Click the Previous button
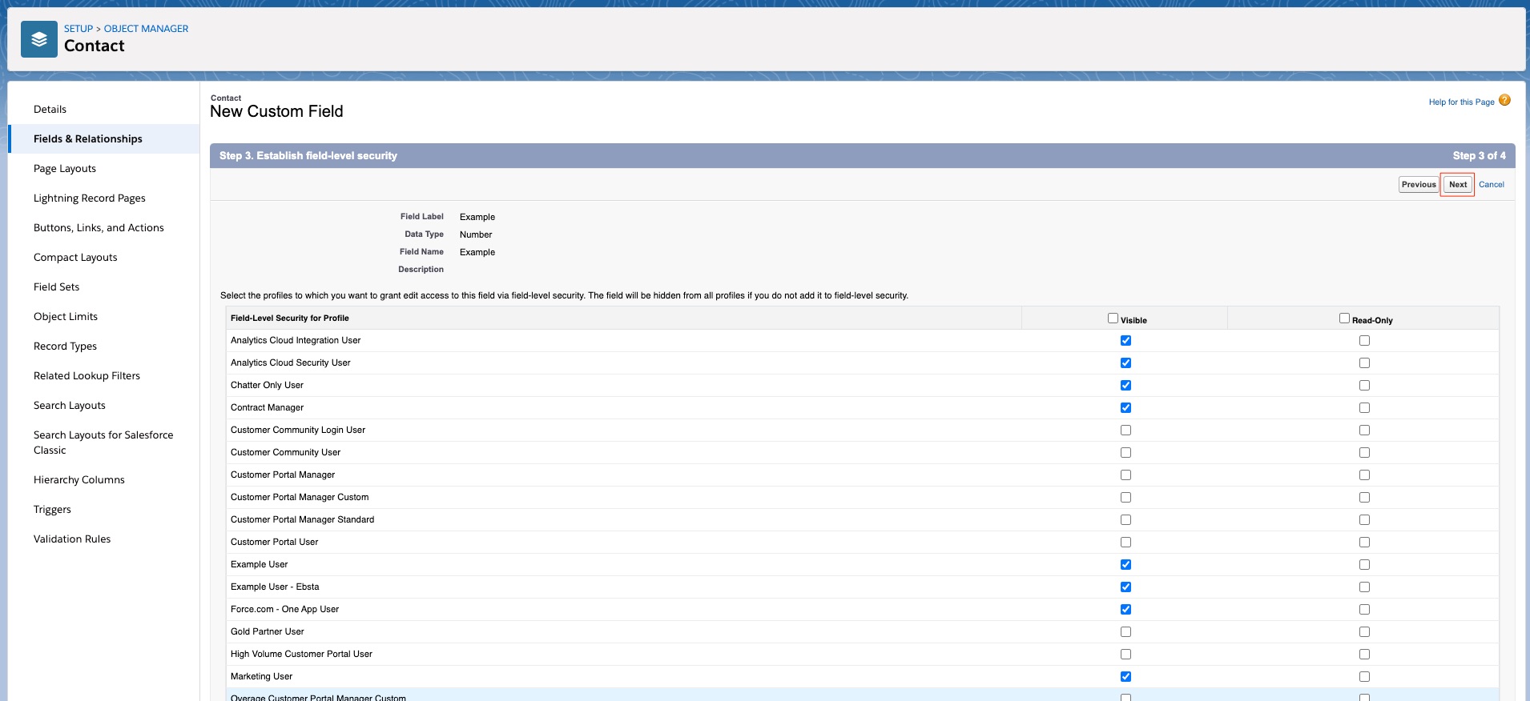 (x=1418, y=185)
